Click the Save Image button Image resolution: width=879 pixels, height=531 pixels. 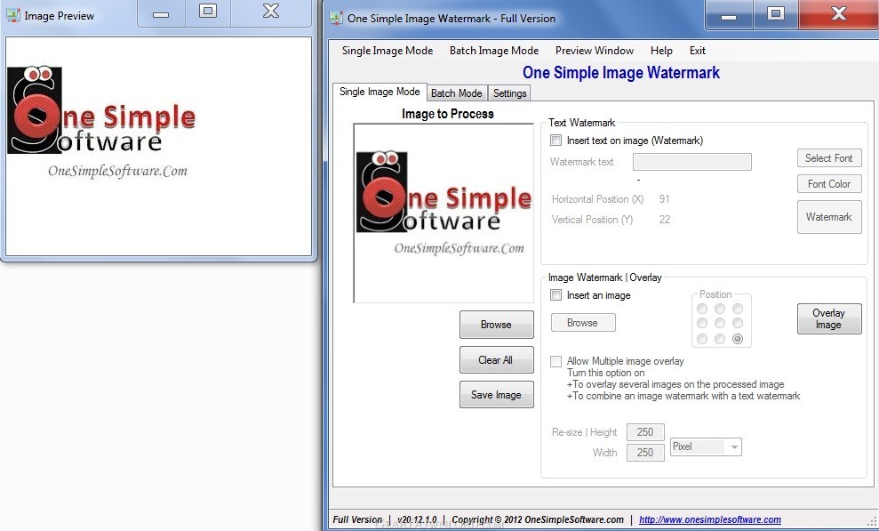[x=496, y=395]
